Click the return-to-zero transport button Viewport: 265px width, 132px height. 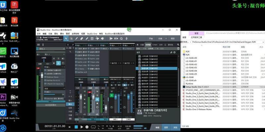(69, 127)
